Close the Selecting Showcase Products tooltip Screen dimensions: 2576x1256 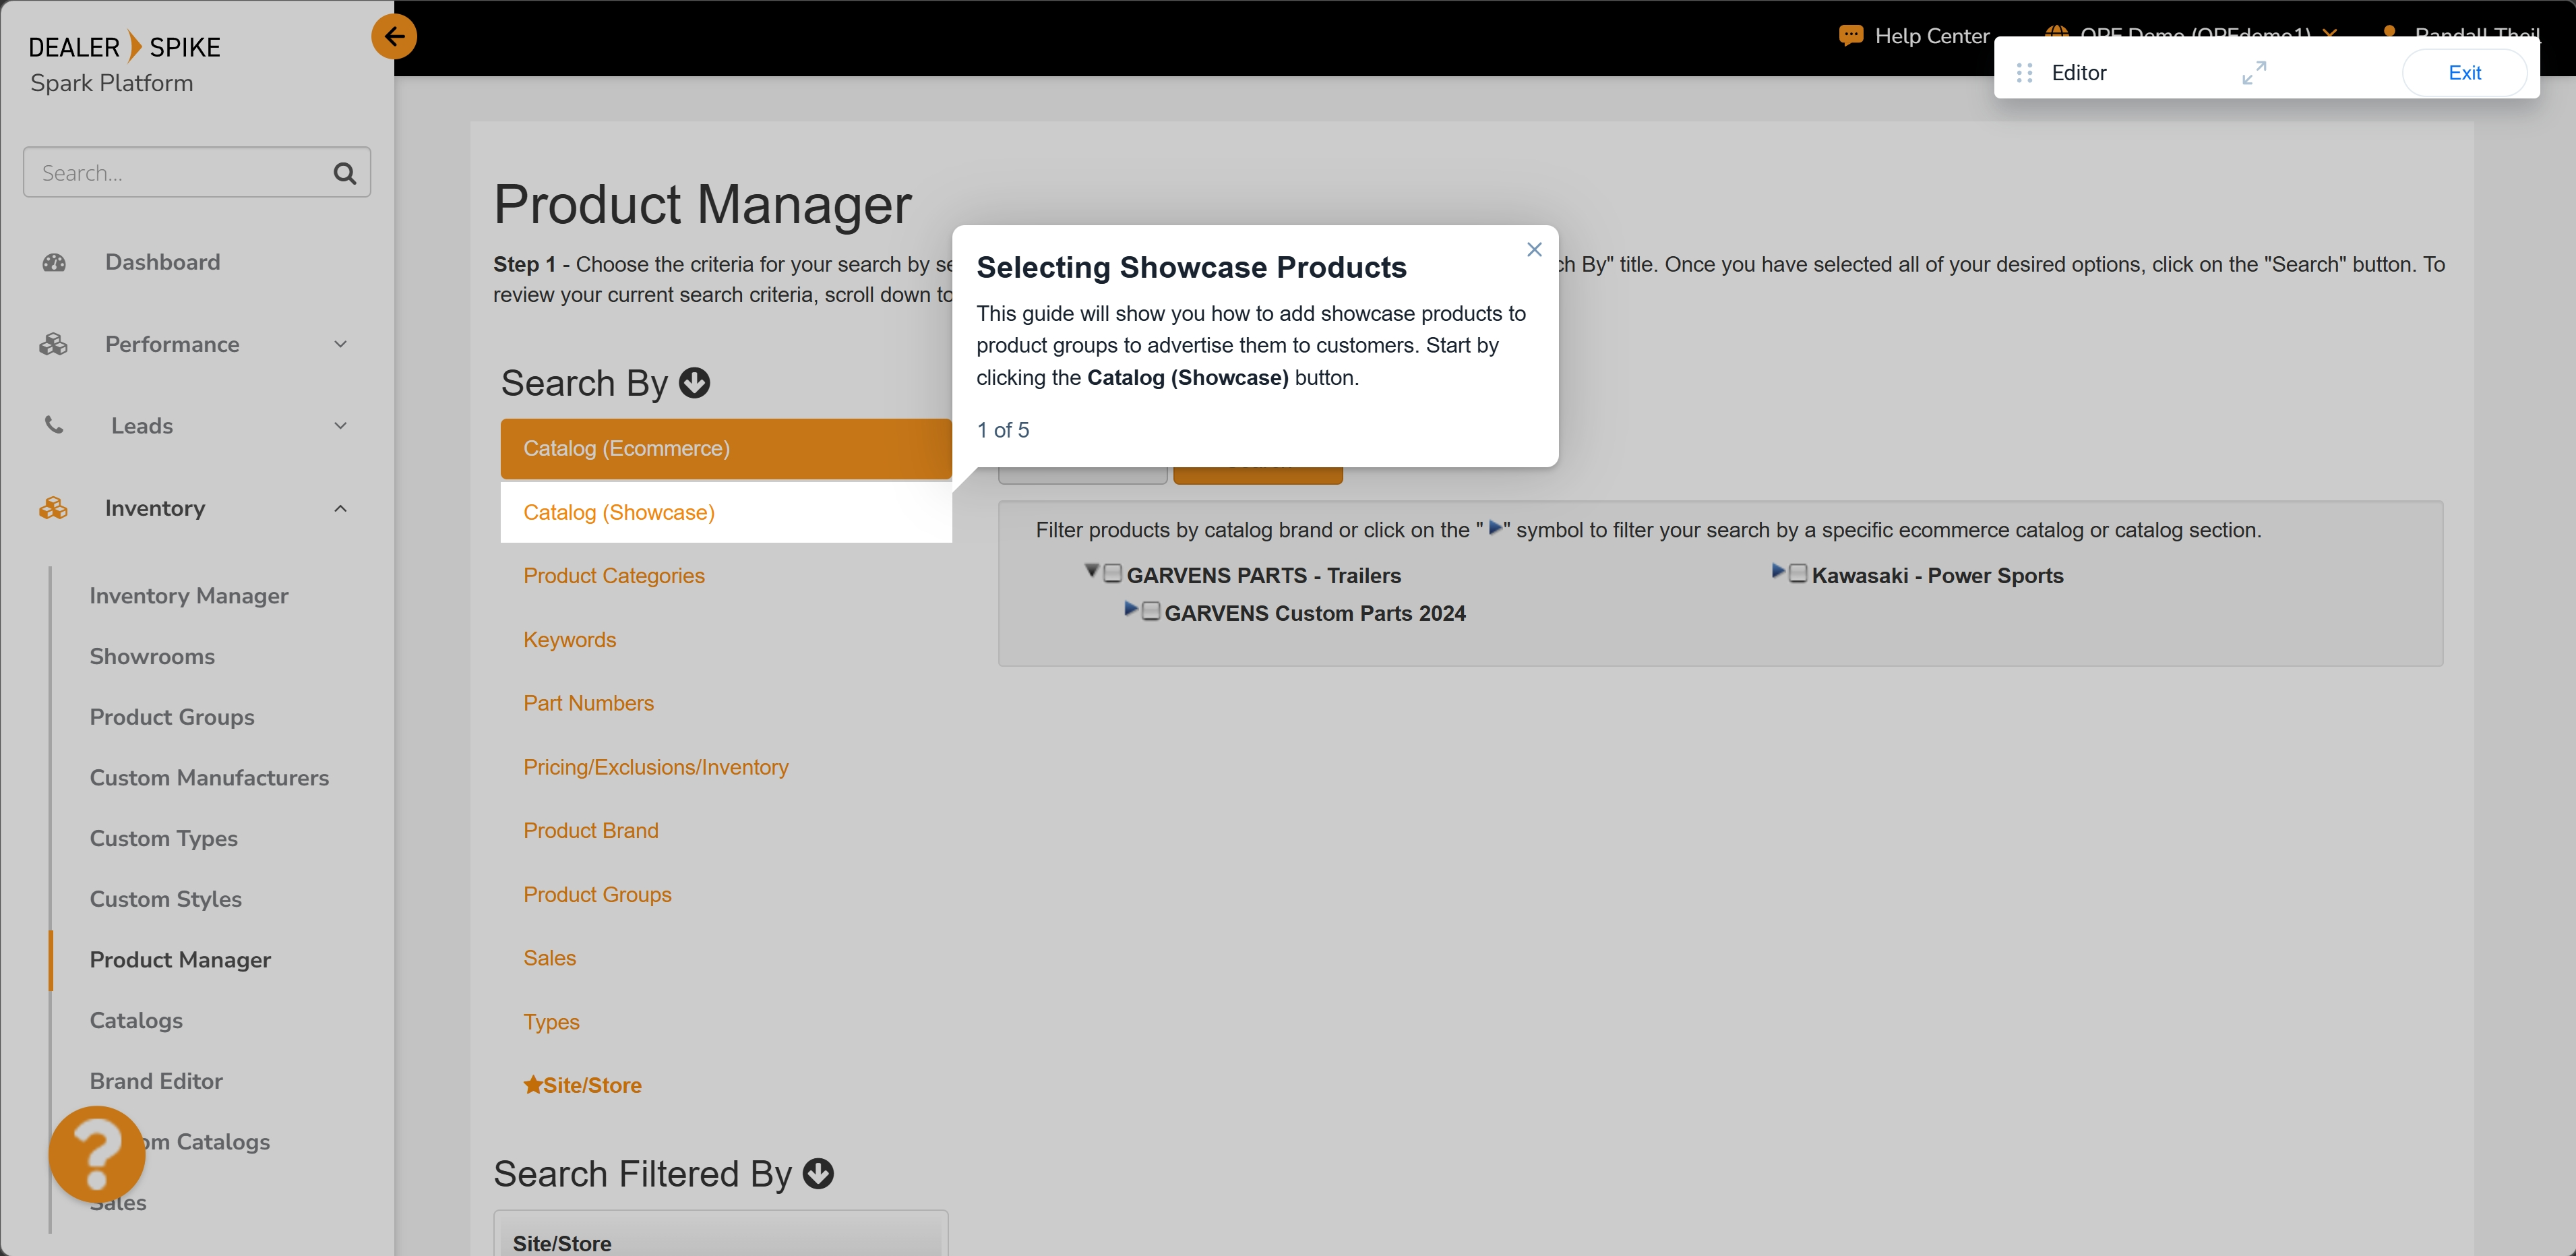click(1533, 249)
